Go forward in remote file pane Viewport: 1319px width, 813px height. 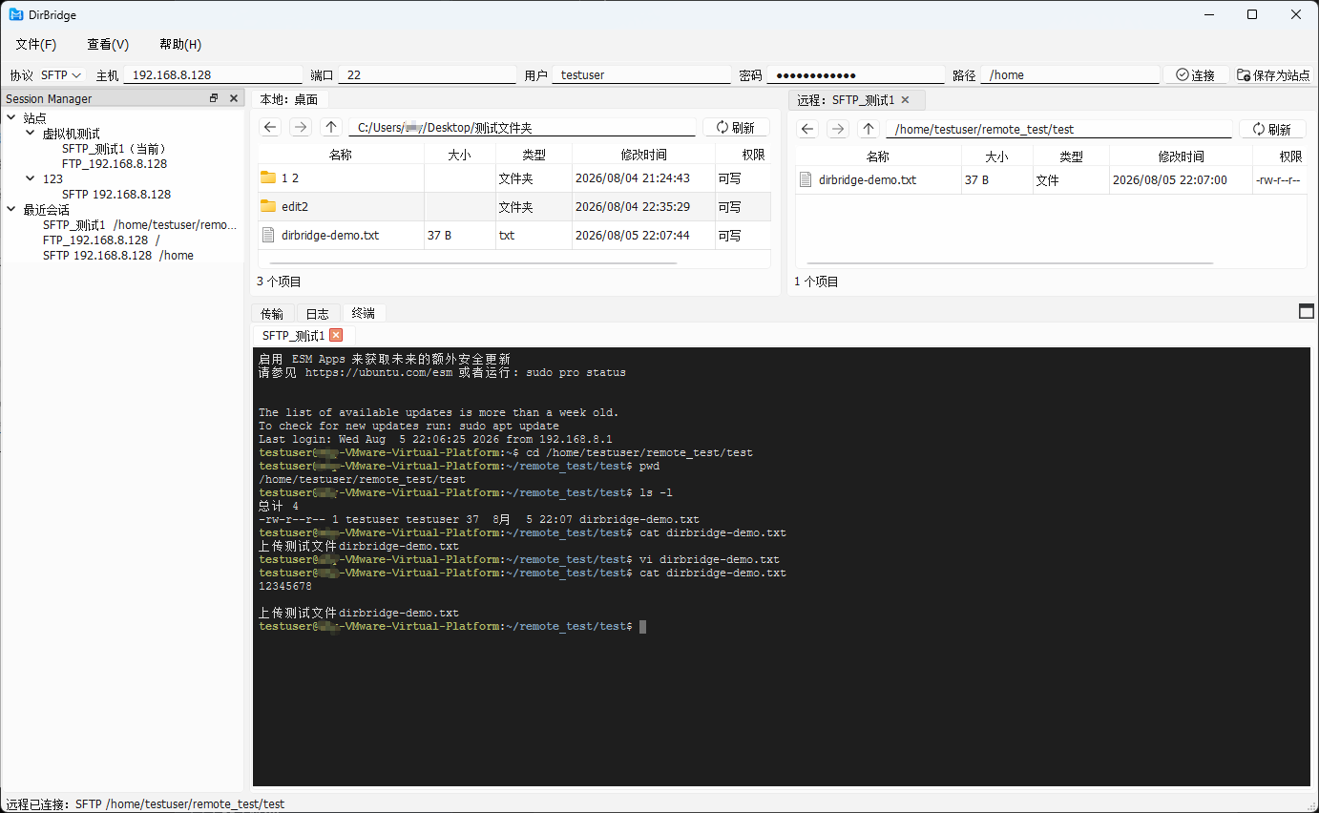(x=838, y=129)
